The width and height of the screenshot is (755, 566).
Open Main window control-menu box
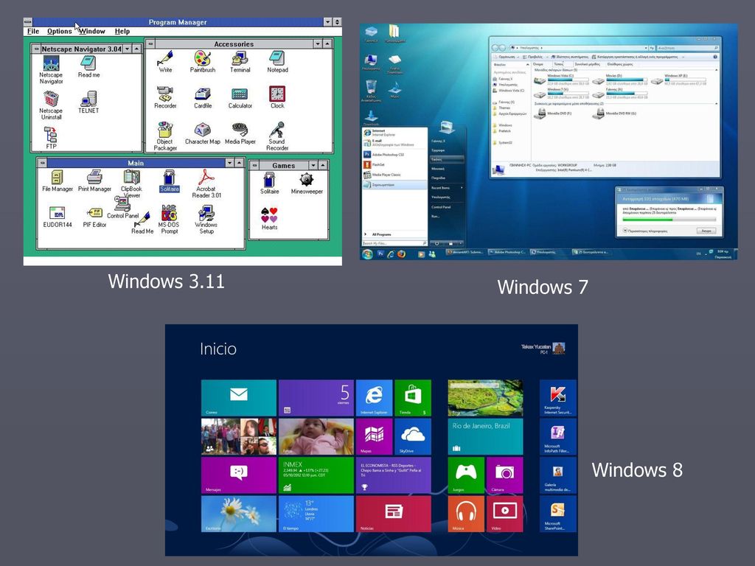point(42,163)
